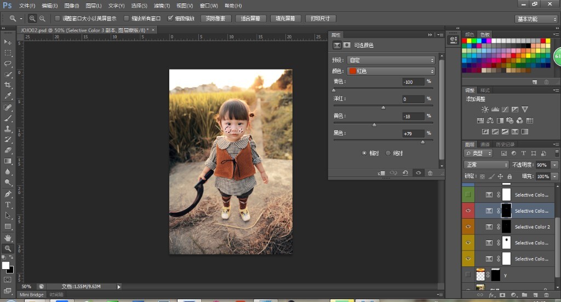This screenshot has width=561, height=302.
Task: Open the 类型 layer filter dropdown
Action: click(478, 153)
